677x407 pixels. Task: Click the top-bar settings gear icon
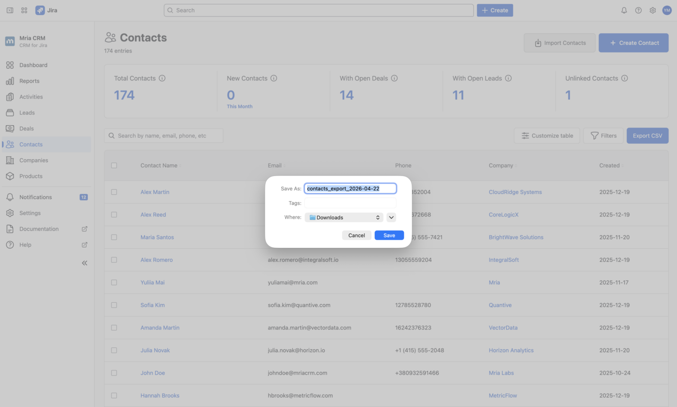[653, 10]
